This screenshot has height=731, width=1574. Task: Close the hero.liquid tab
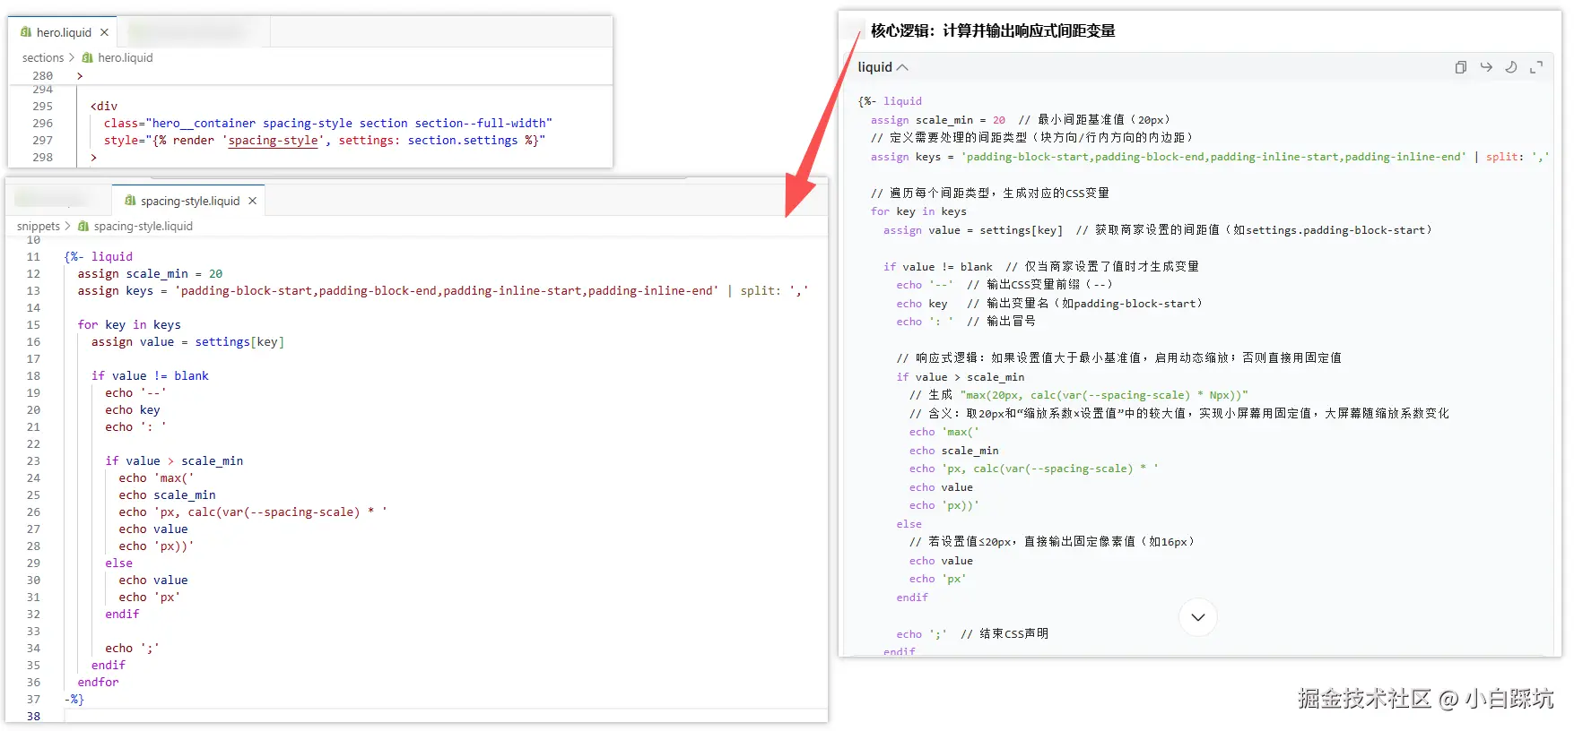[x=104, y=32]
